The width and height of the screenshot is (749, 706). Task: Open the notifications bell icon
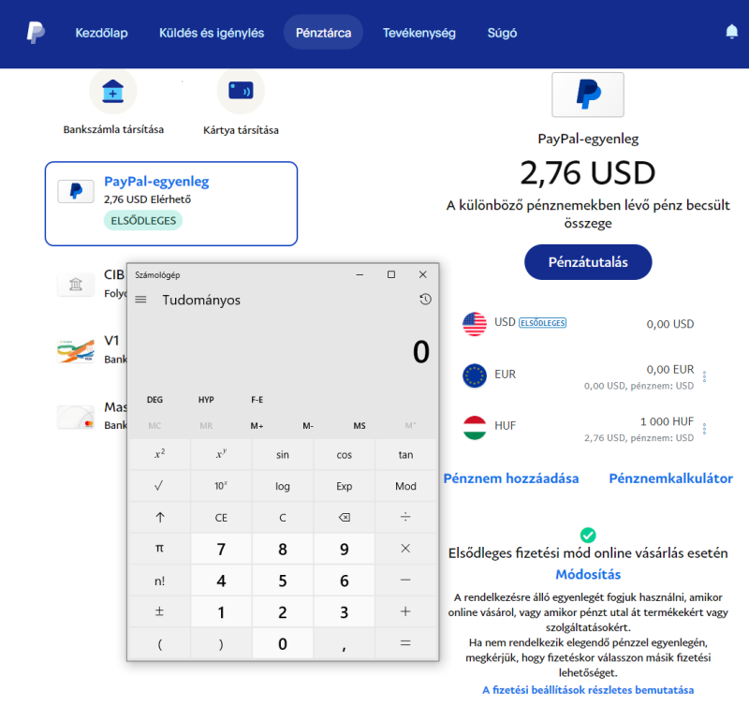(x=731, y=32)
